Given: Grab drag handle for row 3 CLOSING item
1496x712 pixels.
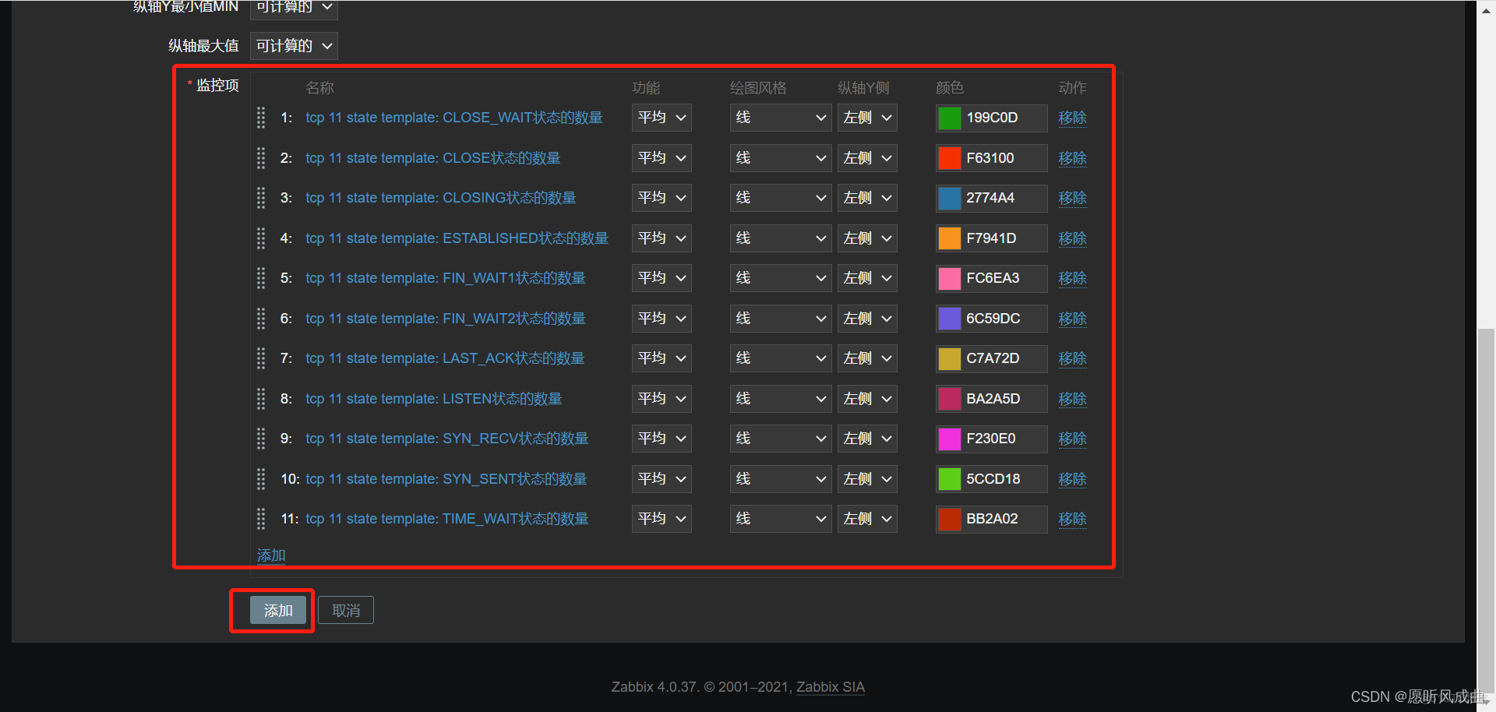Looking at the screenshot, I should tap(261, 198).
